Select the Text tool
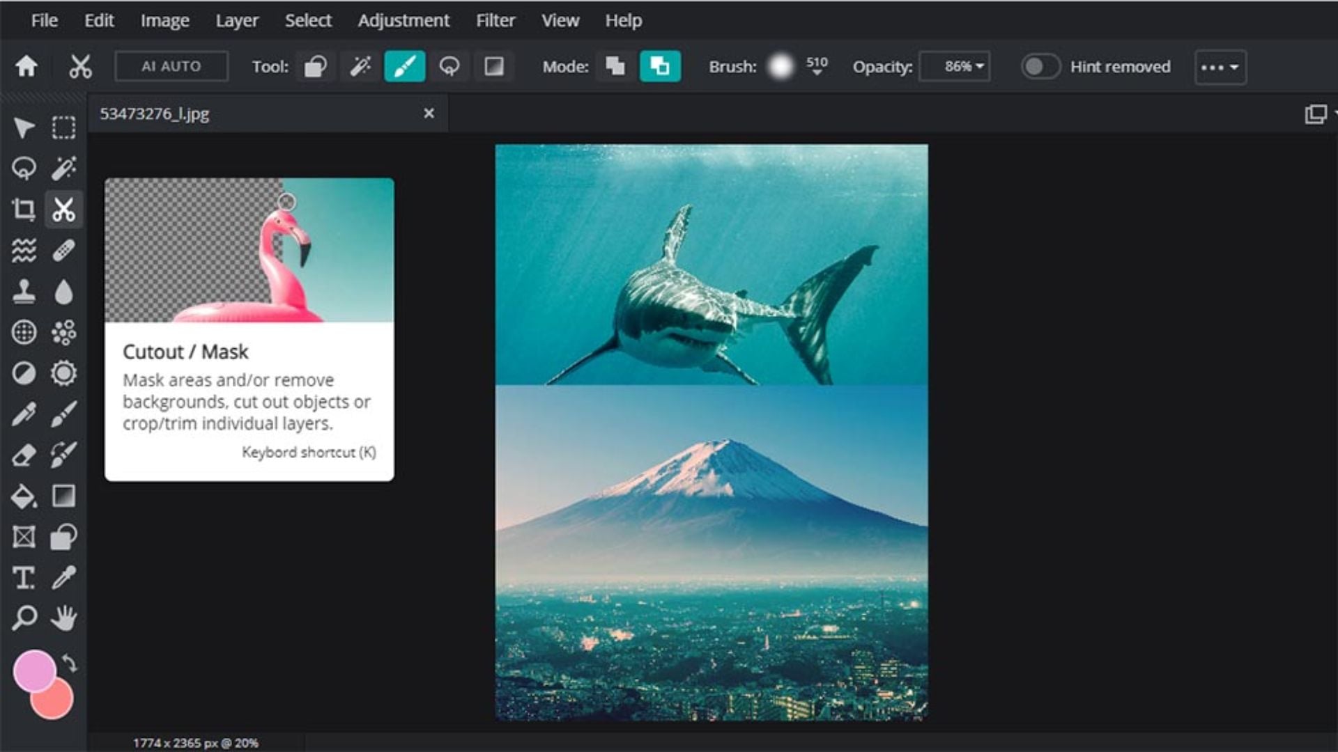This screenshot has height=752, width=1338. pos(24,578)
